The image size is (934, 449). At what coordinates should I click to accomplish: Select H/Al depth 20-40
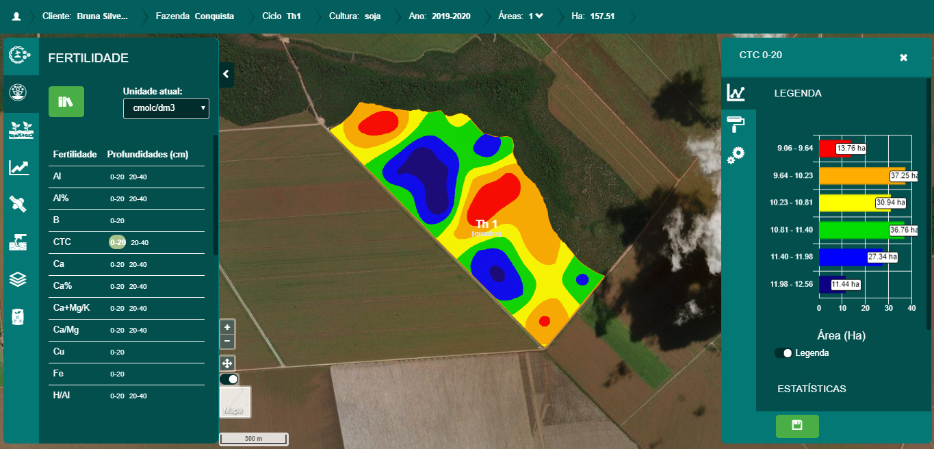pyautogui.click(x=138, y=396)
